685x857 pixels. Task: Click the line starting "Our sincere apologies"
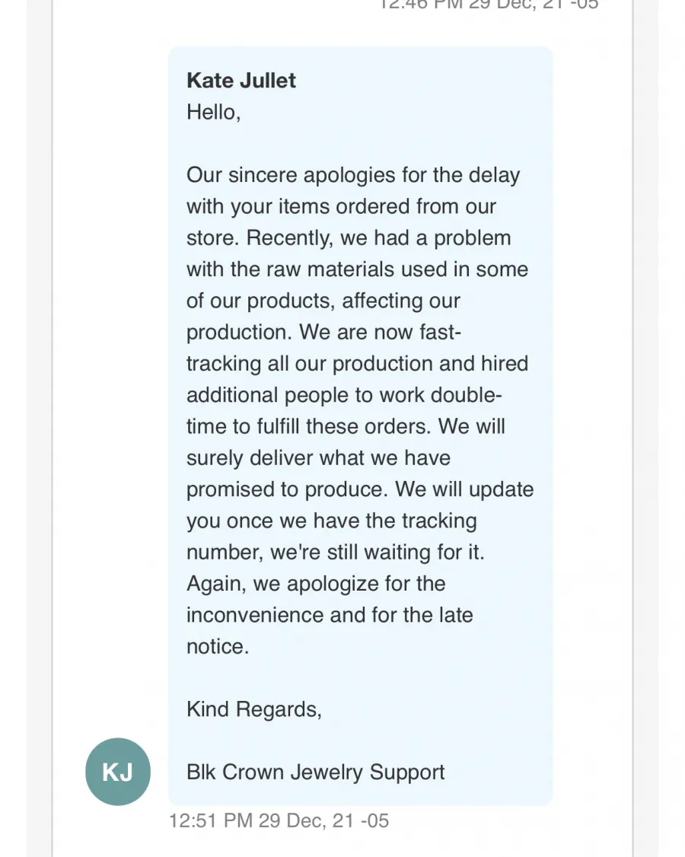click(353, 176)
